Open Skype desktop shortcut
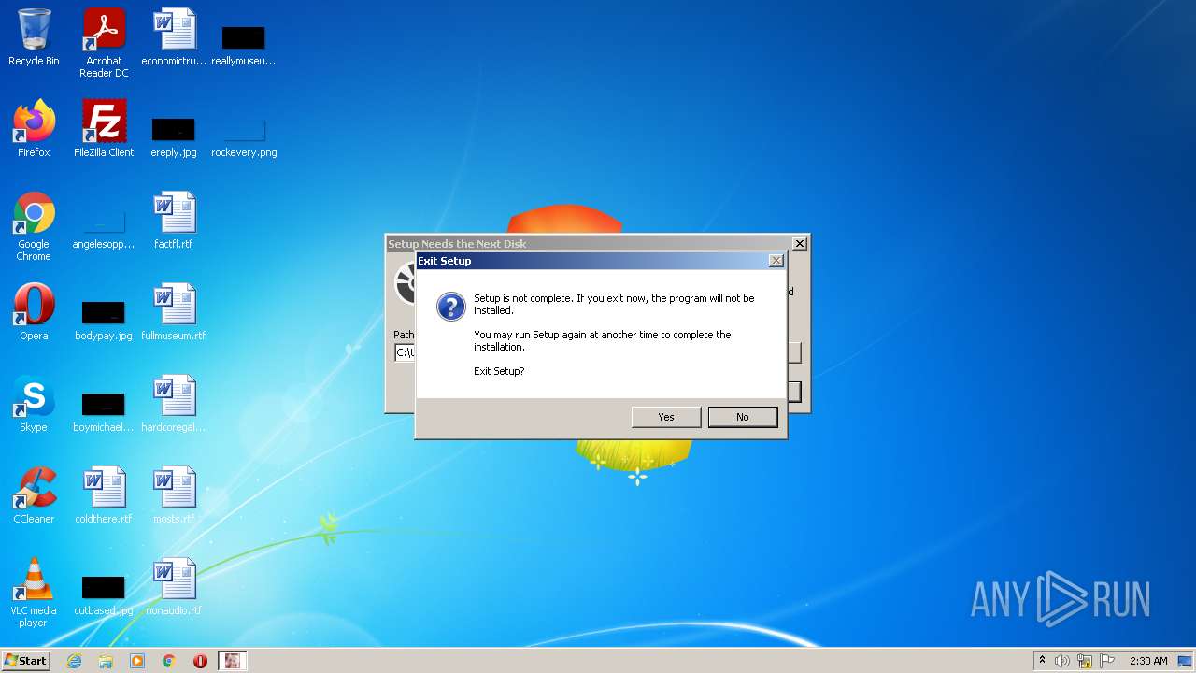The image size is (1196, 673). click(34, 404)
